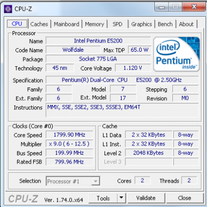Screen dimensions: 207x207
Task: Click the Technology value 45 nm
Action: click(60, 68)
